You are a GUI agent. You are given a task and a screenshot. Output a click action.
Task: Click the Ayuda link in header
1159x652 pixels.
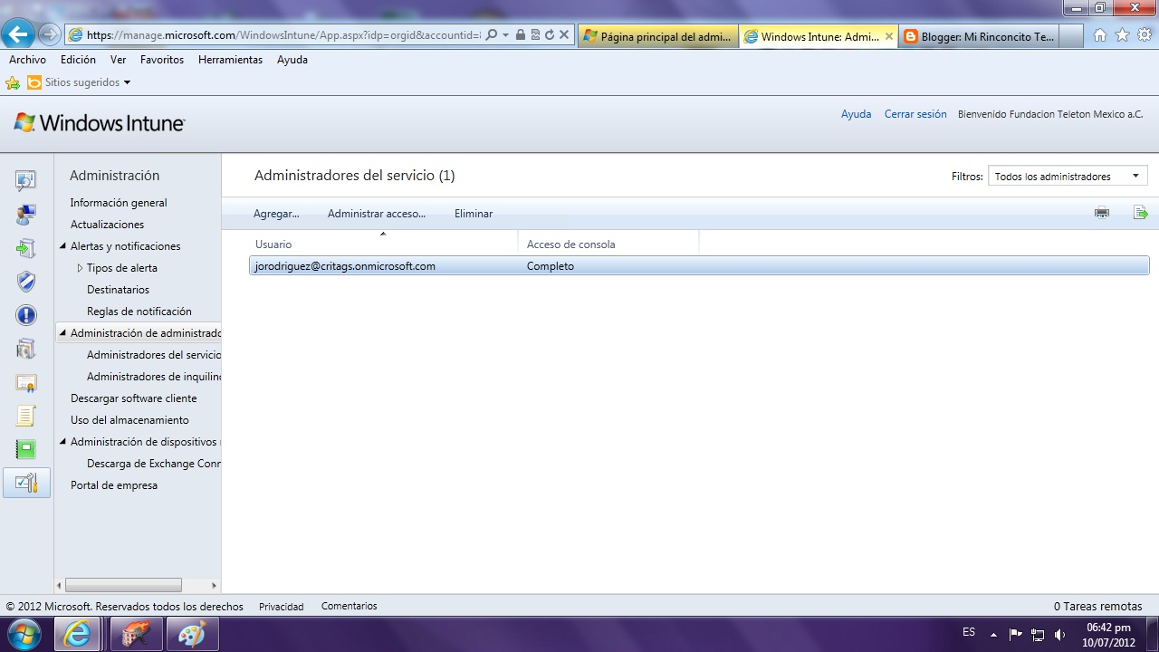(856, 114)
